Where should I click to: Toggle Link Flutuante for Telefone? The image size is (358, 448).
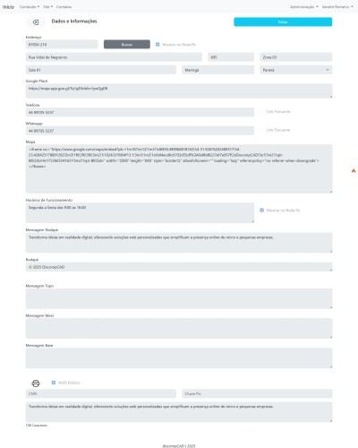[261, 112]
